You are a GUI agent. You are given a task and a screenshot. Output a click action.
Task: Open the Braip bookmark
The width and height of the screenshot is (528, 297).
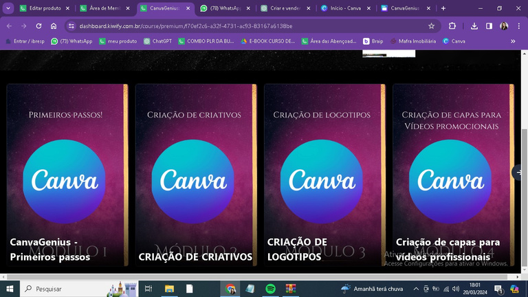[x=373, y=41]
